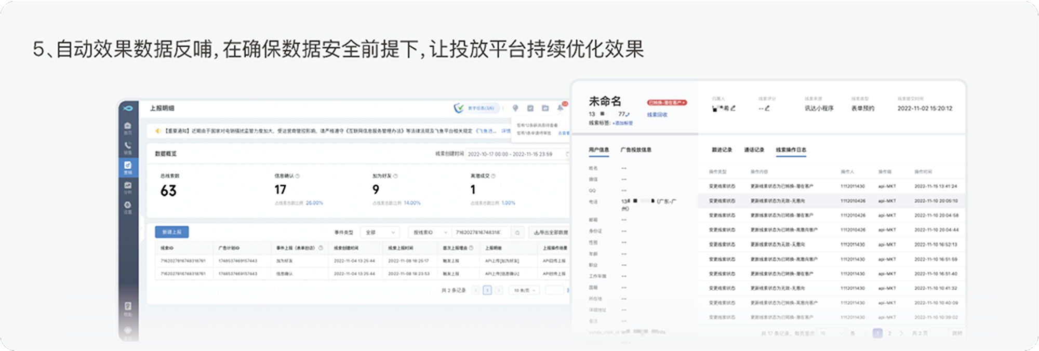
Task: Select the analytics chart icon in sidebar
Action: click(x=128, y=186)
